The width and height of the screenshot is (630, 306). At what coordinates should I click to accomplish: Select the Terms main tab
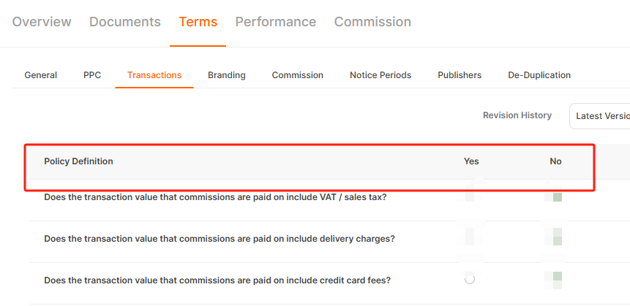tap(198, 22)
